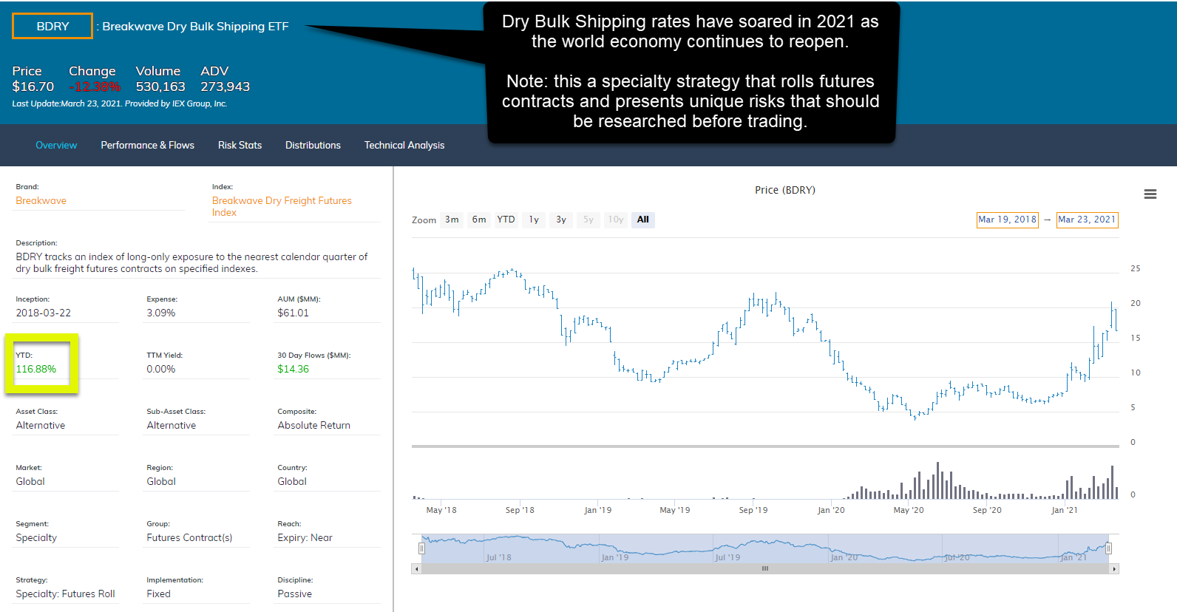
Task: Open the Risk Stats tab
Action: coord(240,145)
